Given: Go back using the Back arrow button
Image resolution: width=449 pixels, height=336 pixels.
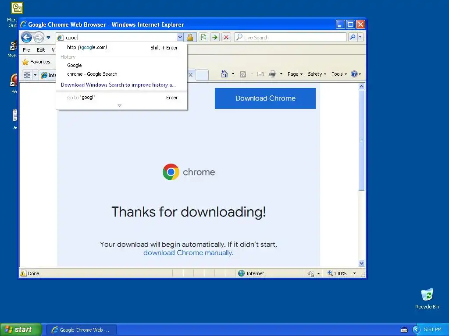Looking at the screenshot, I should coord(27,37).
